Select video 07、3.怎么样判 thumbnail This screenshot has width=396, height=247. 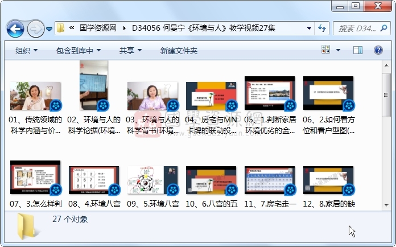click(x=35, y=178)
